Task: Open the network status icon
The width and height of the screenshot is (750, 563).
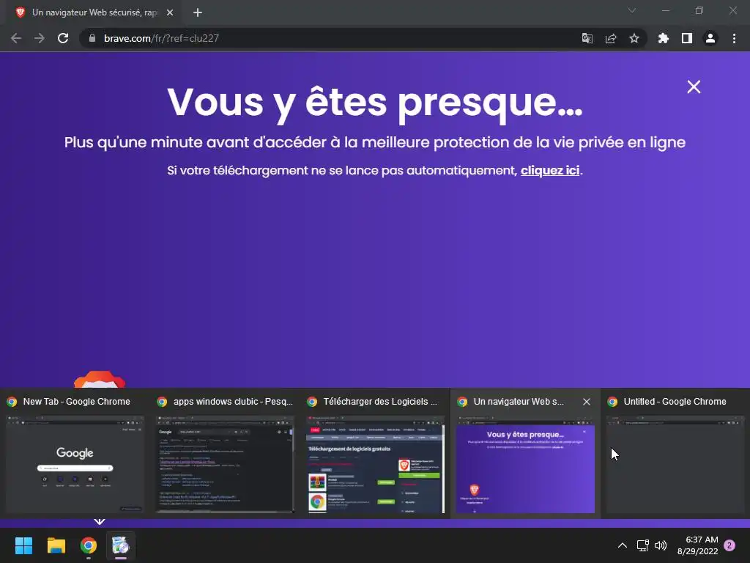Action: 643,545
